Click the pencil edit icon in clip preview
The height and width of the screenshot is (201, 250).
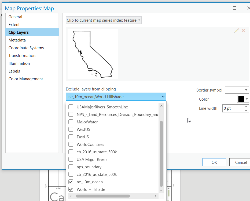pos(236,31)
